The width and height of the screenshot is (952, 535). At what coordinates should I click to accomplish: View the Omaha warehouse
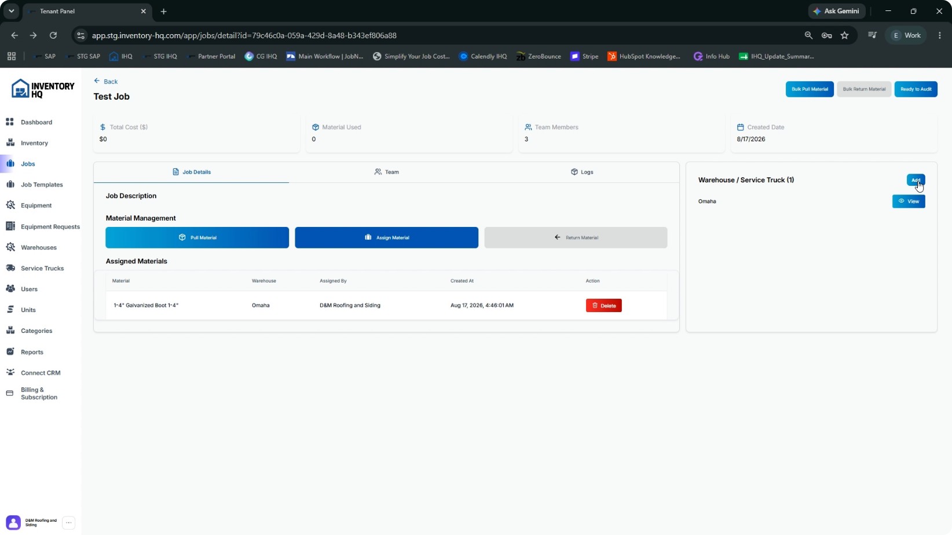point(909,201)
